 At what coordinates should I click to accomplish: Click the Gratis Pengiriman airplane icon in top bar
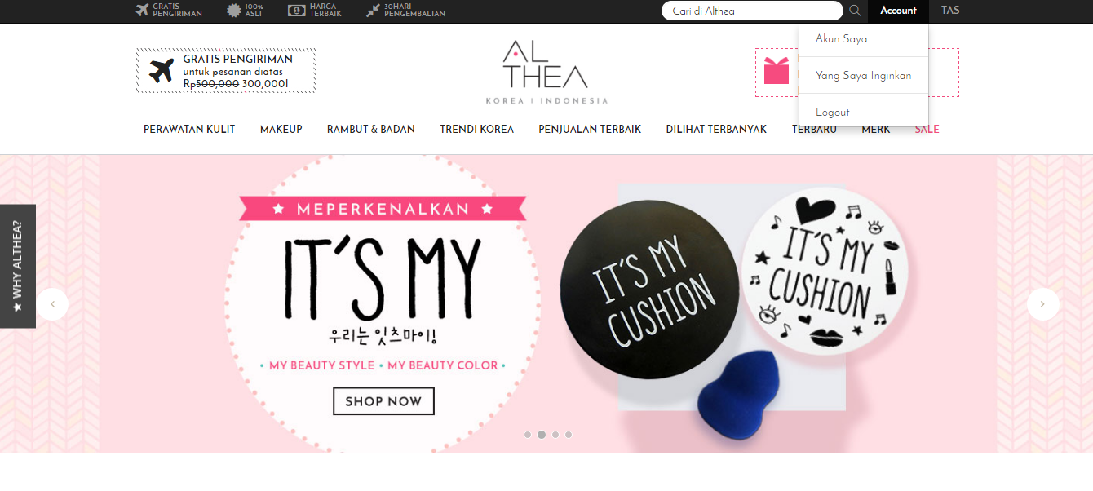(x=143, y=11)
